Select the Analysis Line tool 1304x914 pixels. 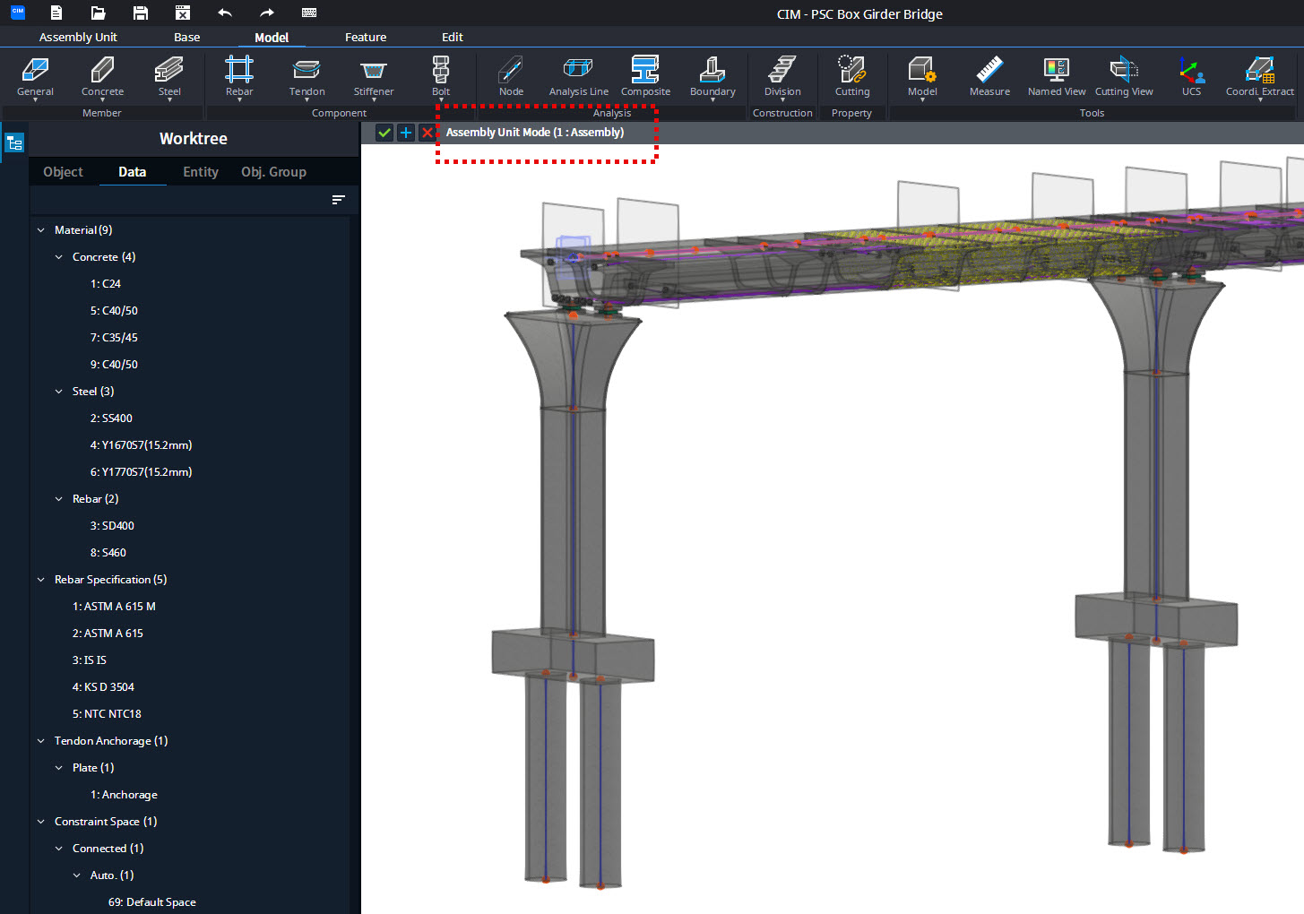click(x=577, y=77)
